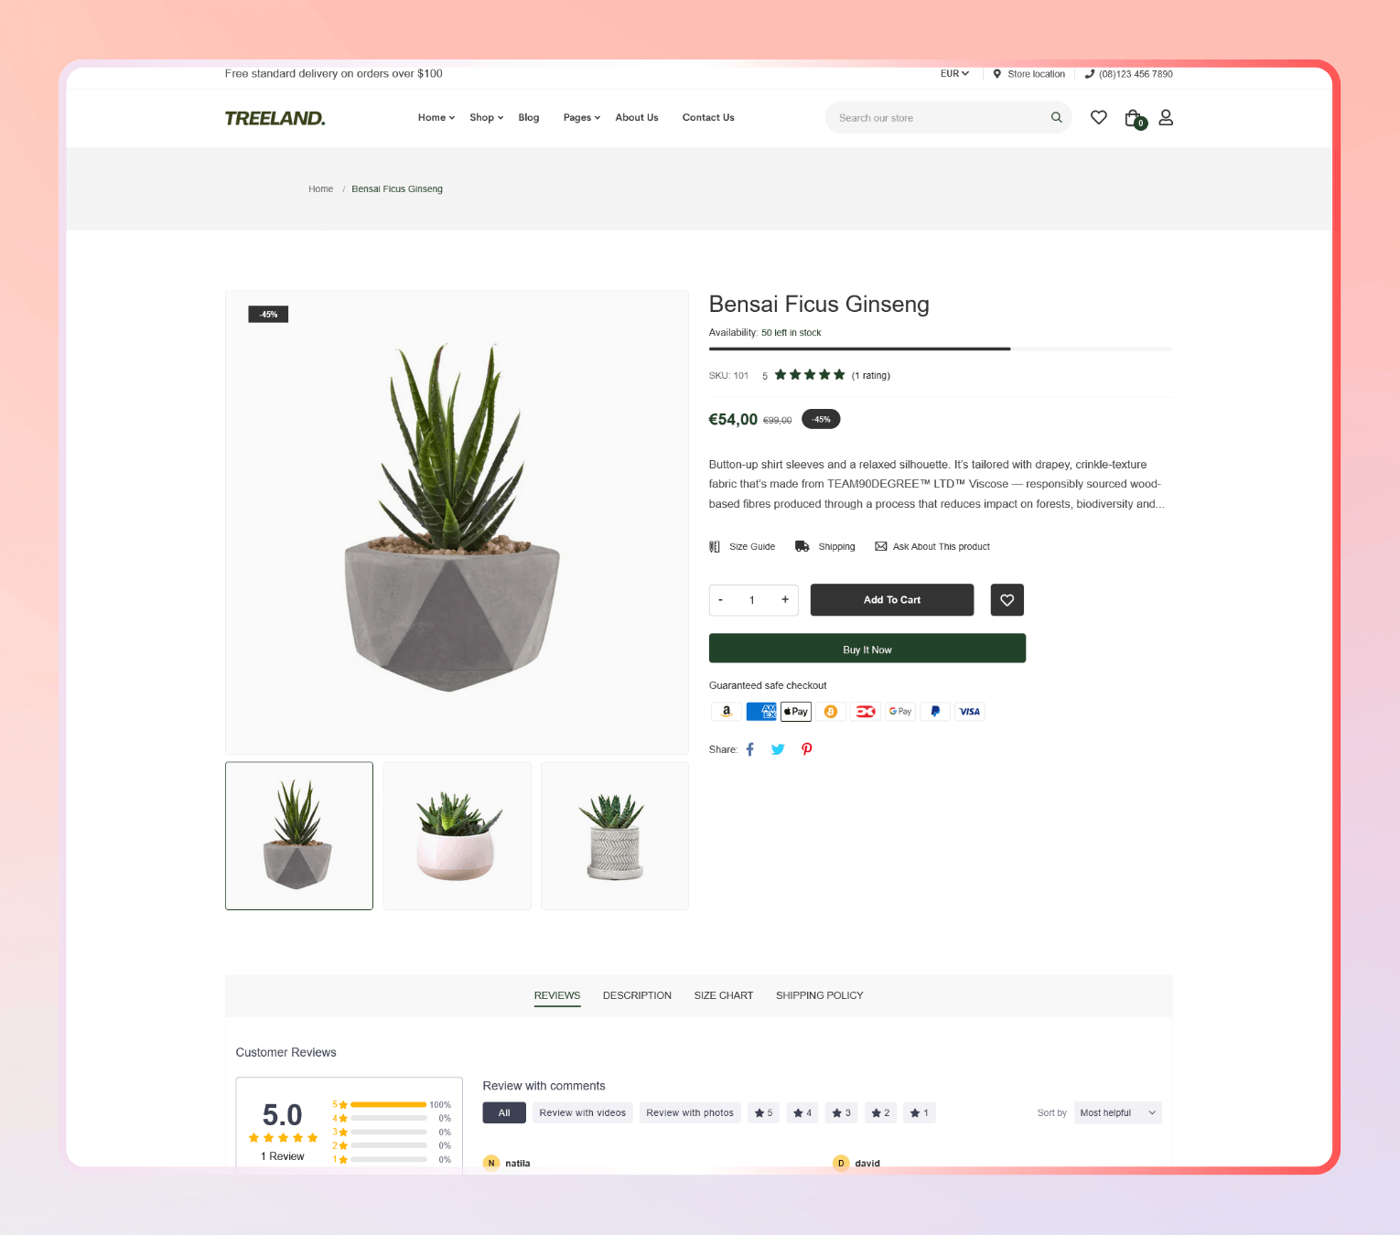The width and height of the screenshot is (1400, 1235).
Task: Click the search magnifier icon
Action: pos(1056,117)
